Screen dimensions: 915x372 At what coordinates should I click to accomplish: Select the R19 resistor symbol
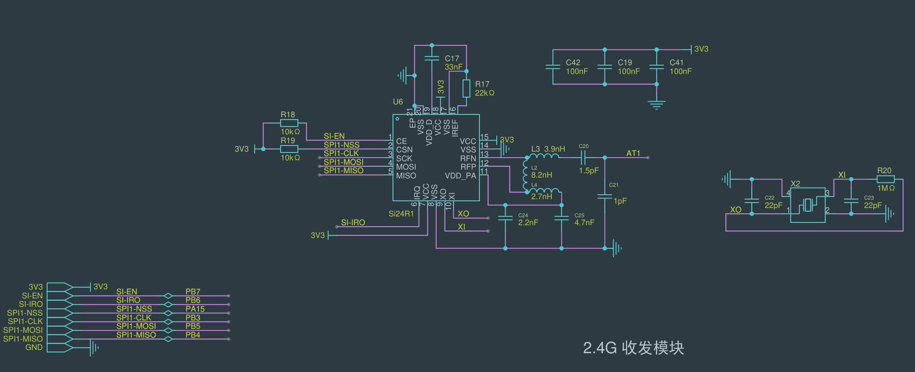pyautogui.click(x=289, y=149)
